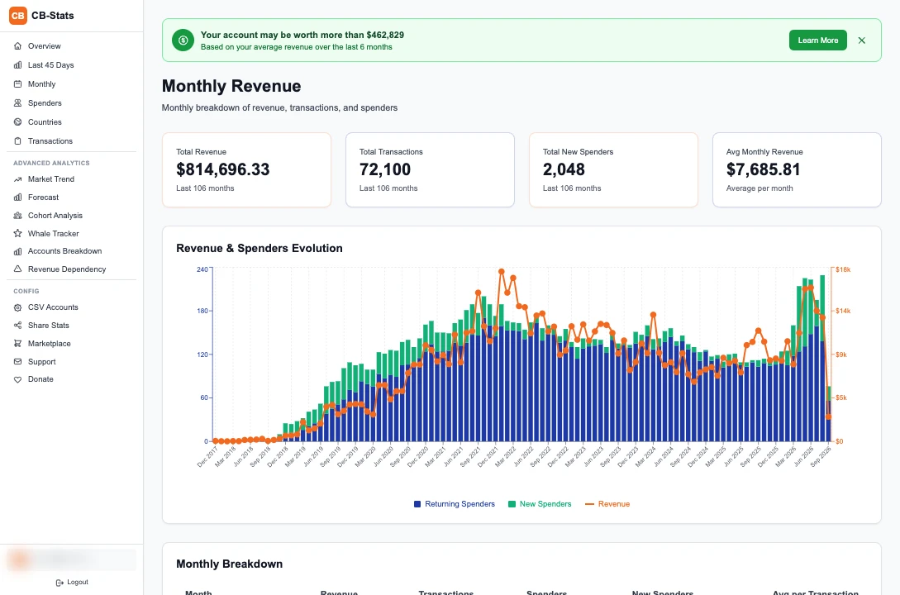Click the Total Revenue card
The width and height of the screenshot is (900, 595).
247,170
